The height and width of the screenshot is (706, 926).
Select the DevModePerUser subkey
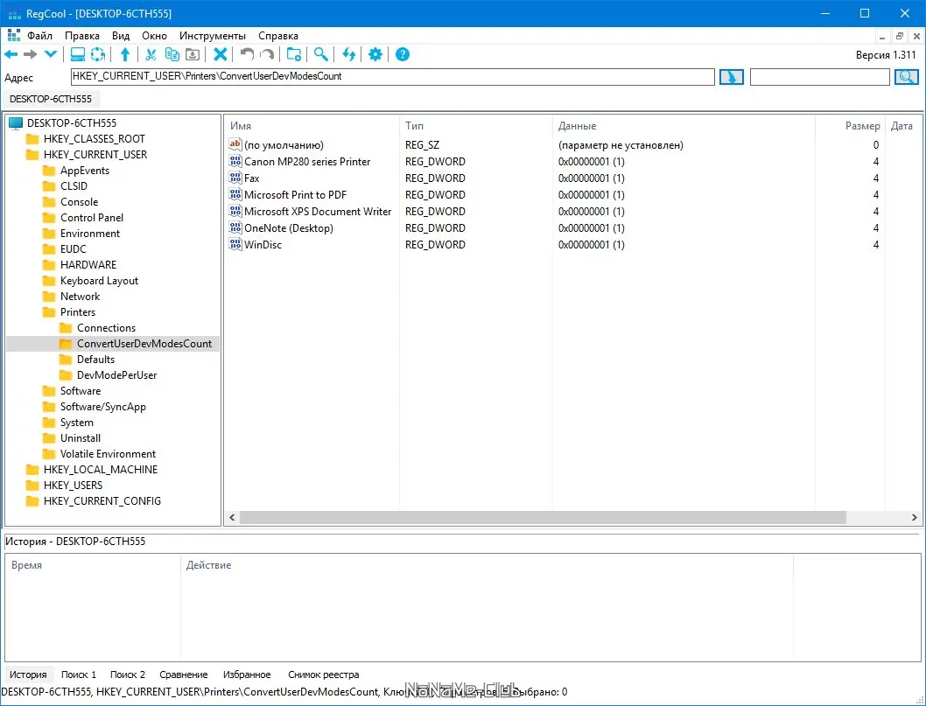tap(117, 374)
